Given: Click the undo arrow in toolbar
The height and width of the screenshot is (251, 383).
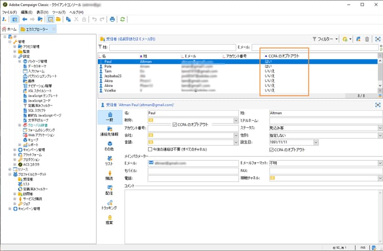Looking at the screenshot, I should [x=94, y=19].
